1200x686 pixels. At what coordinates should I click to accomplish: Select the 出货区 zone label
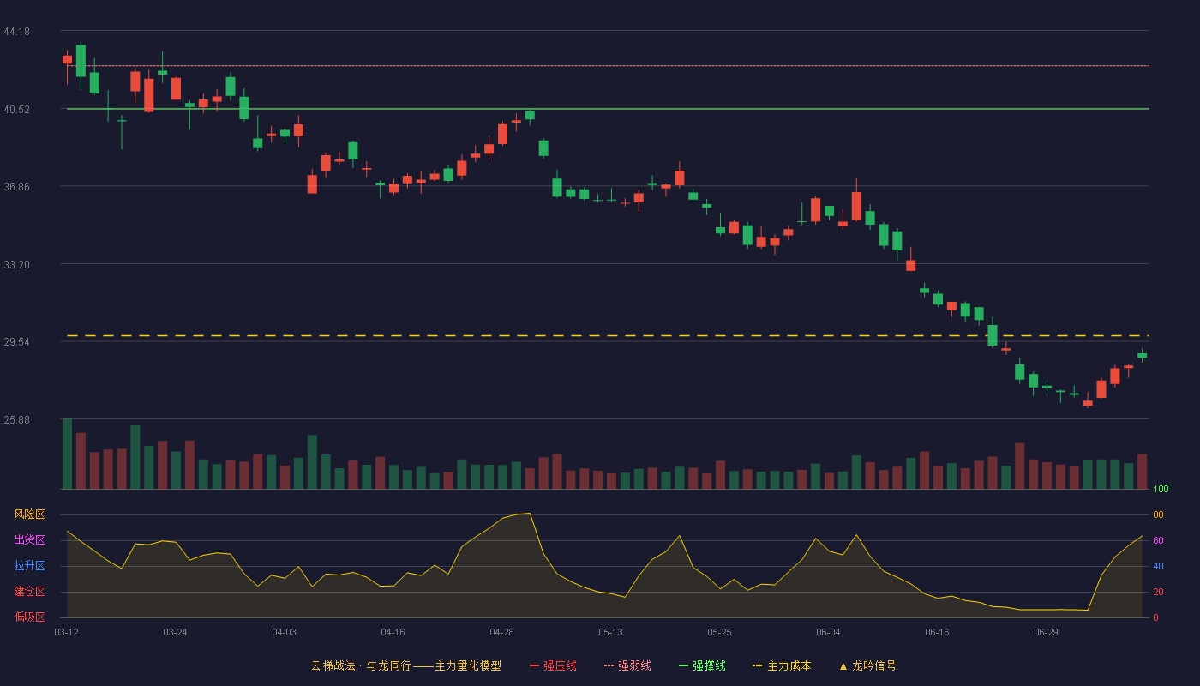[x=29, y=540]
